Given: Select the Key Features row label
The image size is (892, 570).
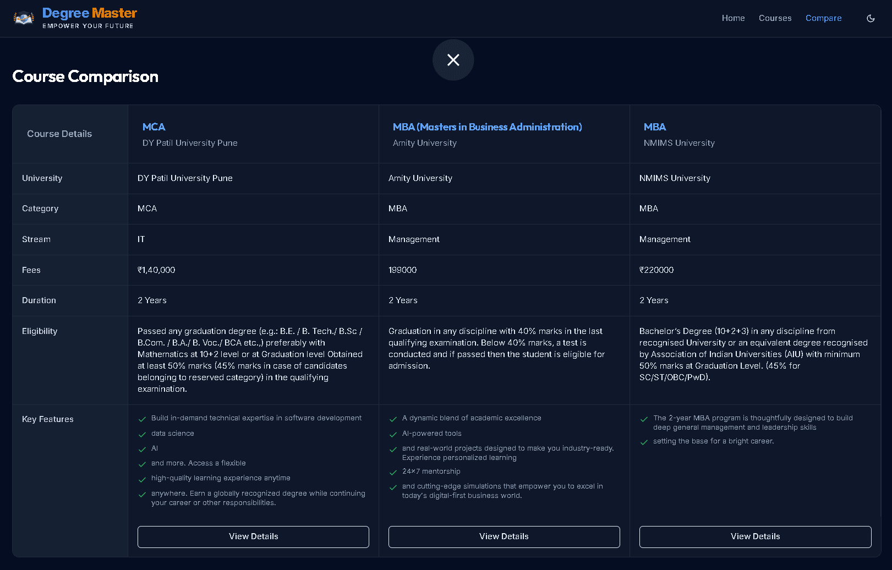Looking at the screenshot, I should pos(48,419).
